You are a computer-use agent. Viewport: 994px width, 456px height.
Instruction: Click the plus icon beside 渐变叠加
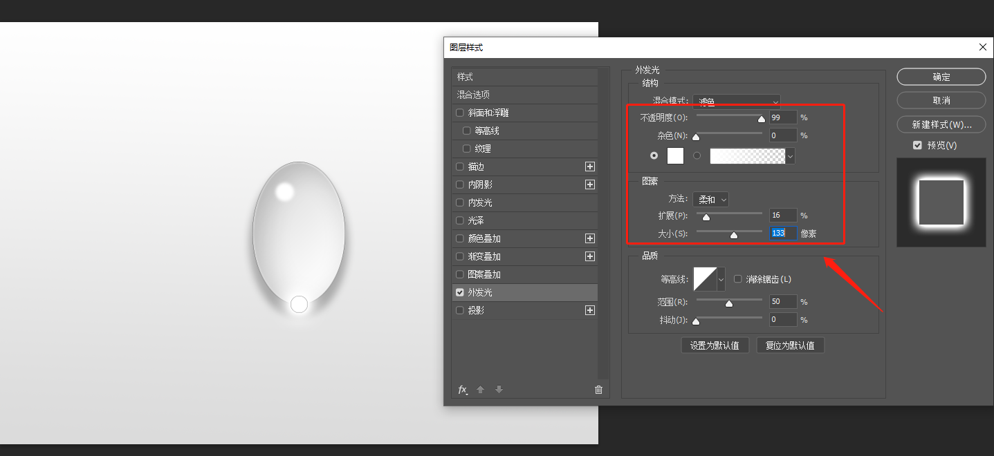590,256
